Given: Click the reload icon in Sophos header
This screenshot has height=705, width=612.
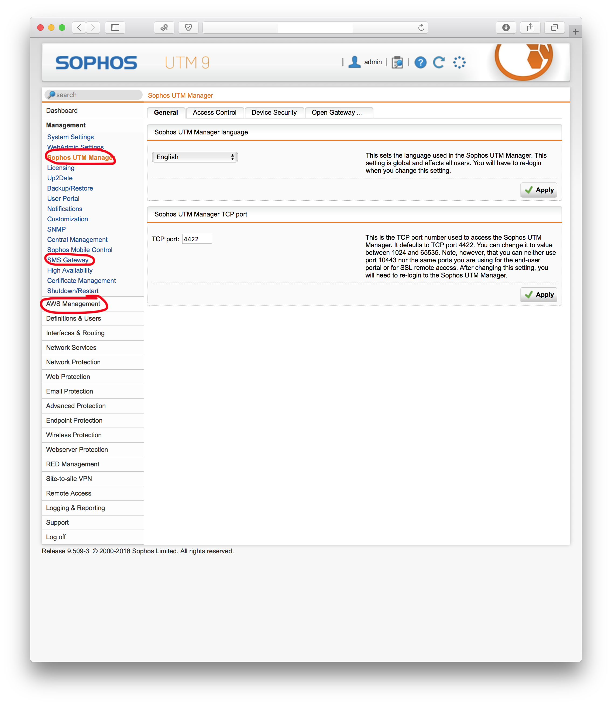Looking at the screenshot, I should click(439, 62).
